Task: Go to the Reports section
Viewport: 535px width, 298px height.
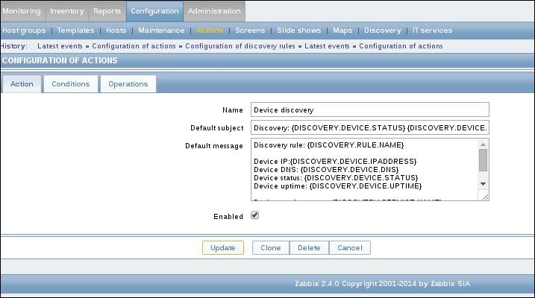Action: (107, 11)
